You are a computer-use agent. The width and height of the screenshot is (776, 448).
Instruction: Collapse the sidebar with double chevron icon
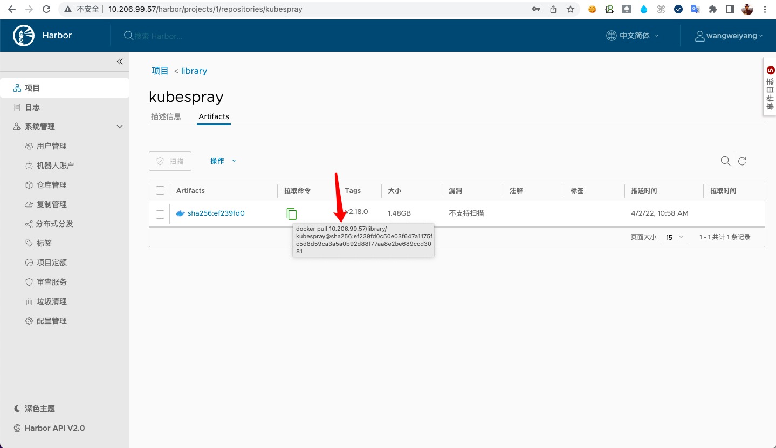pyautogui.click(x=120, y=61)
